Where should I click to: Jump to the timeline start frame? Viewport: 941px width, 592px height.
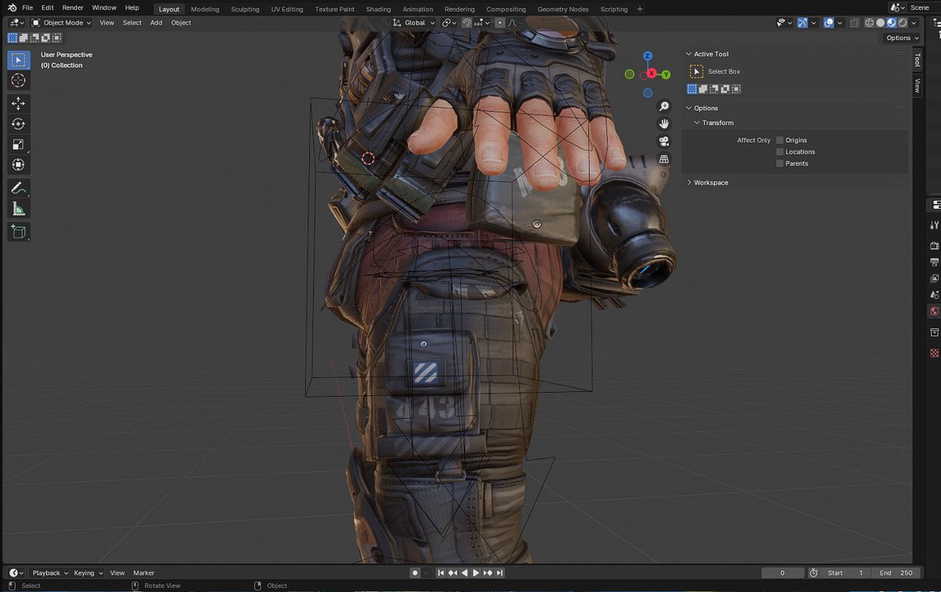click(441, 573)
